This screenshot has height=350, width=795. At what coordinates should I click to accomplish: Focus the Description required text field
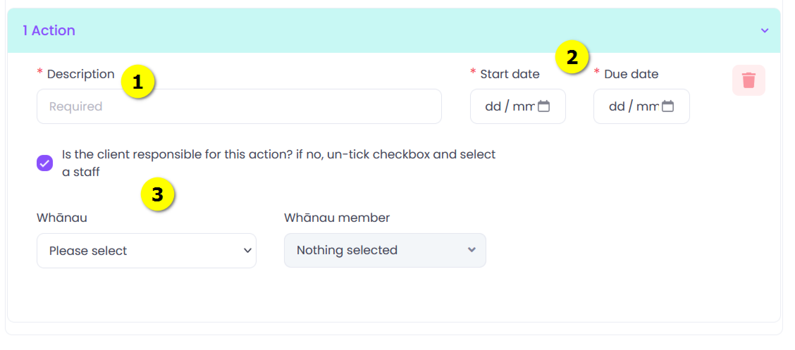(x=239, y=106)
